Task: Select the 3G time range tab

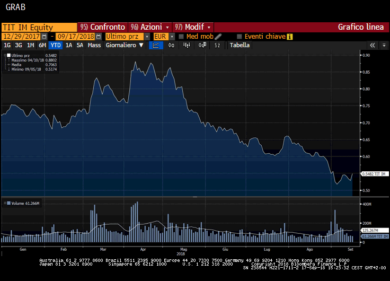Action: pos(19,45)
